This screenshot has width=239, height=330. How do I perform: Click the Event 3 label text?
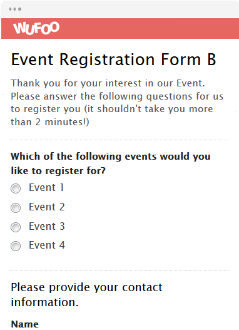(x=47, y=226)
